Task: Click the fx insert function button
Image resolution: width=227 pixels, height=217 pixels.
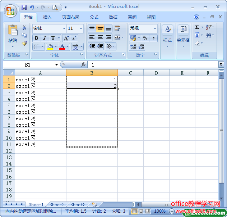Action: tap(83, 64)
